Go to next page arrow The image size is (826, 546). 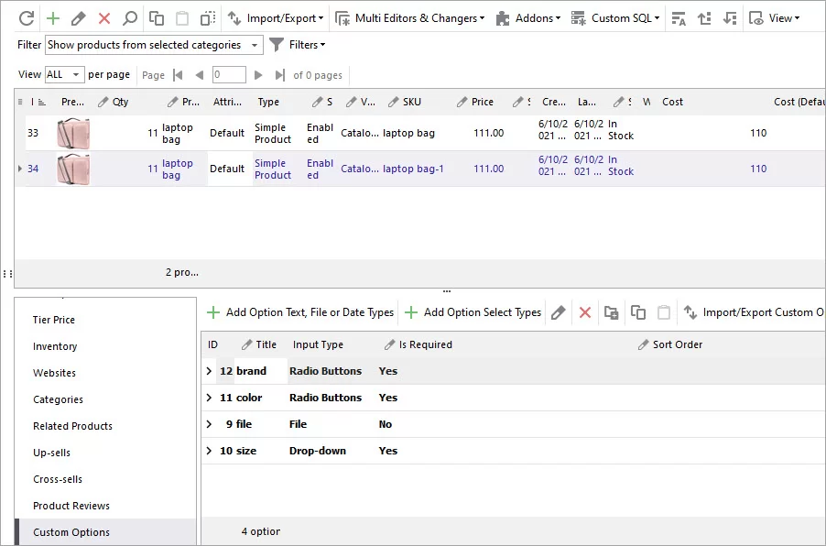(258, 75)
